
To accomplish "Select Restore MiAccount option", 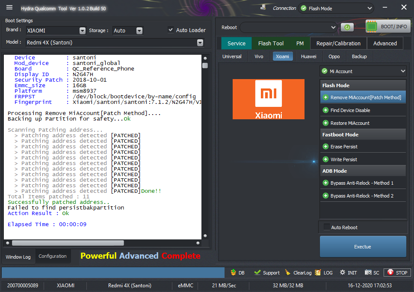I will (363, 123).
